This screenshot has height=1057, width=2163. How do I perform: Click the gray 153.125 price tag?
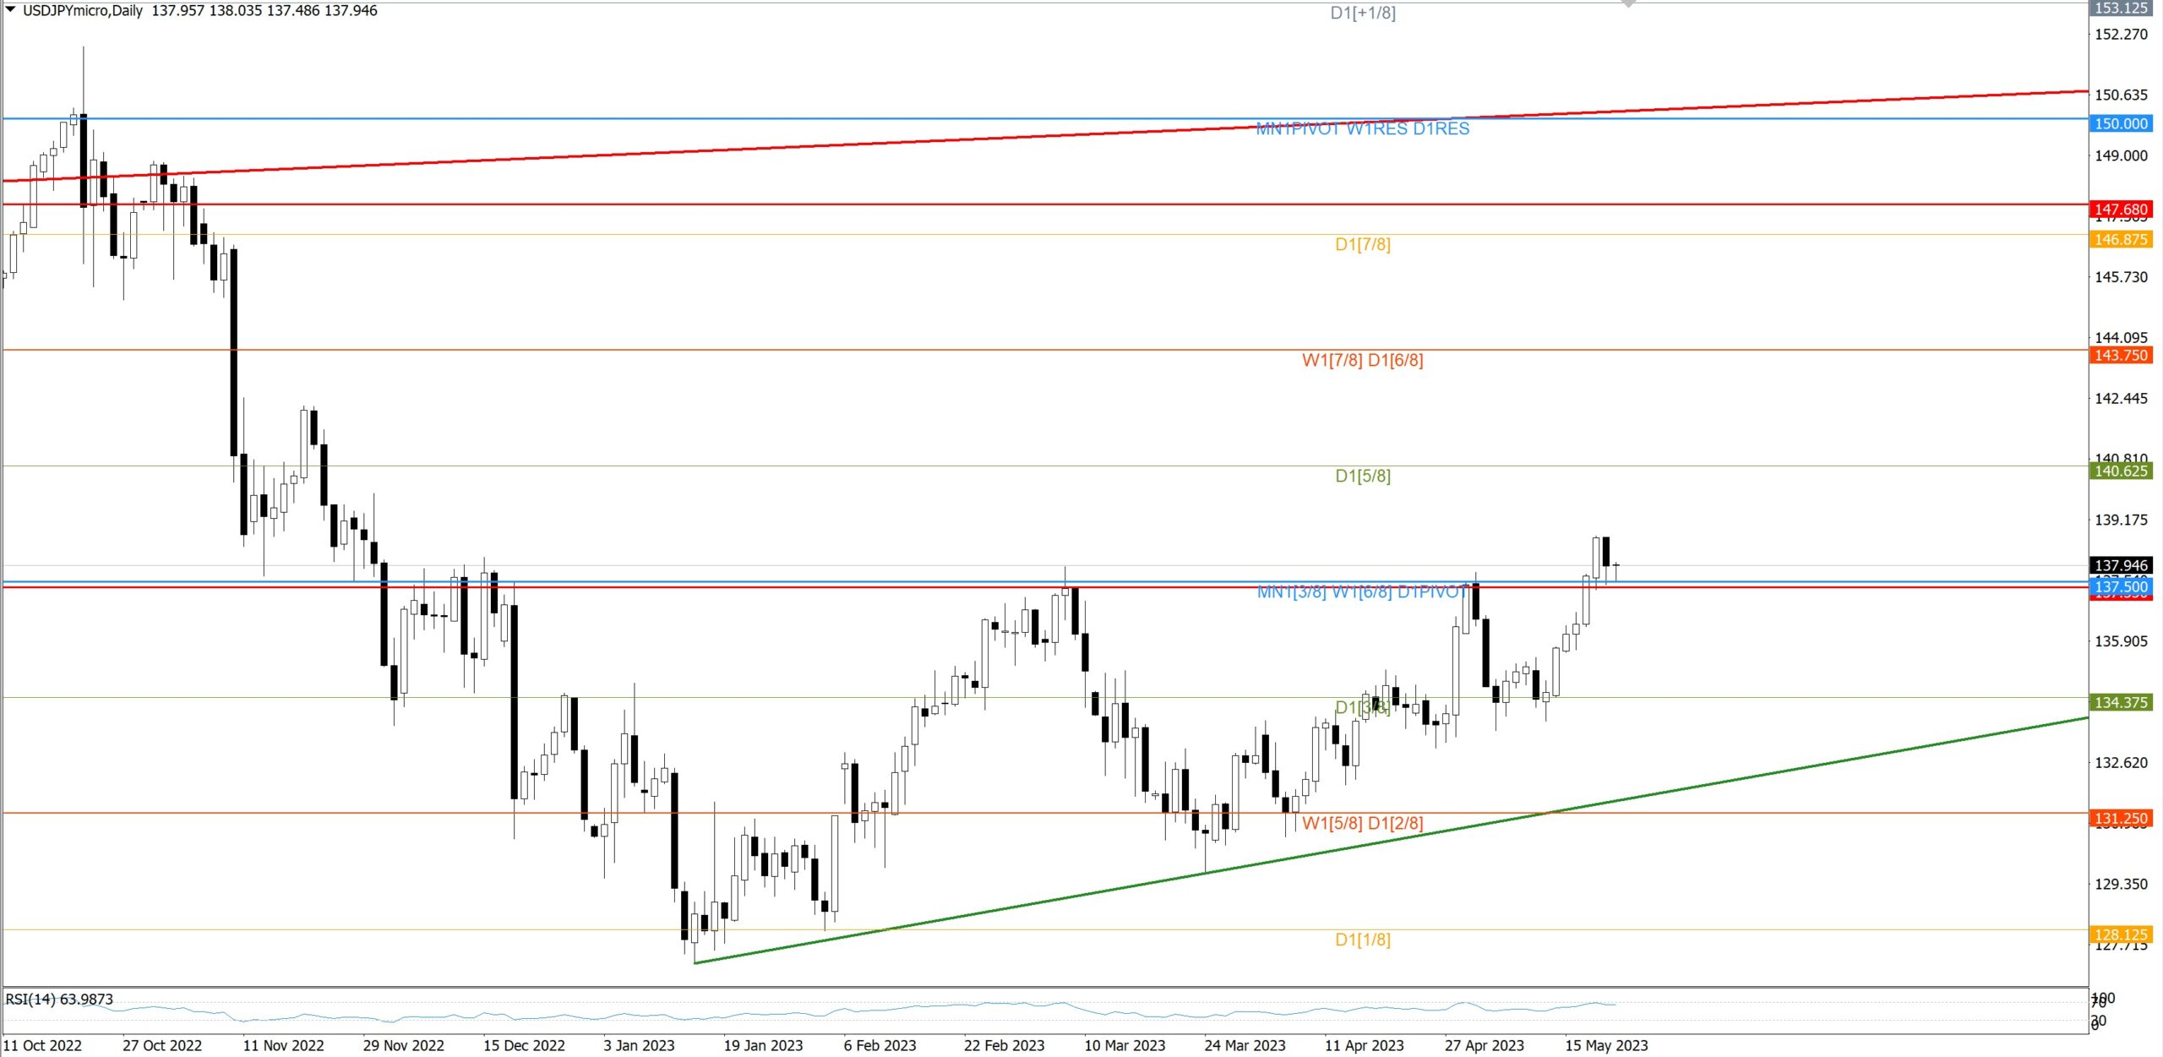pyautogui.click(x=2121, y=8)
